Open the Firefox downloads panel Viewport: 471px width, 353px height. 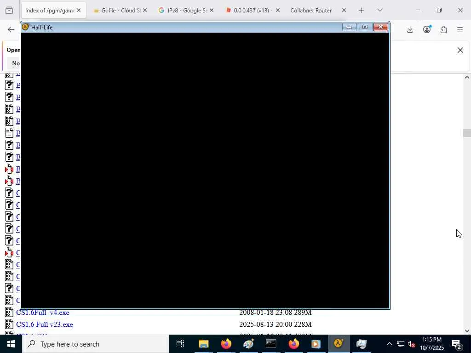pos(410,29)
